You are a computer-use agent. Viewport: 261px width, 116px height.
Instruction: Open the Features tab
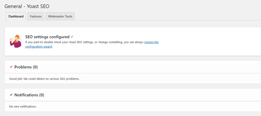[x=36, y=17]
